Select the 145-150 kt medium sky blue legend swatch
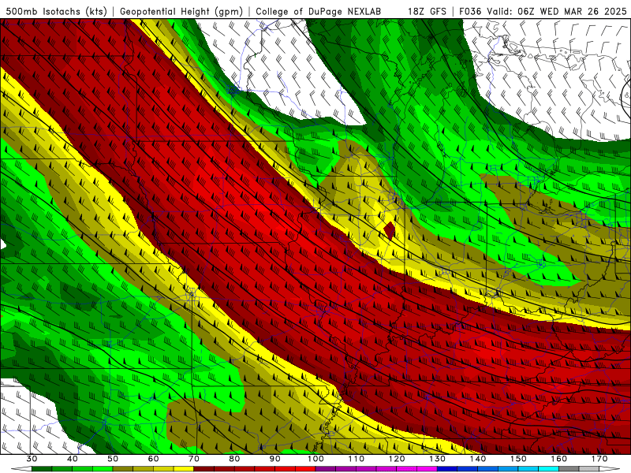 [x=508, y=469]
